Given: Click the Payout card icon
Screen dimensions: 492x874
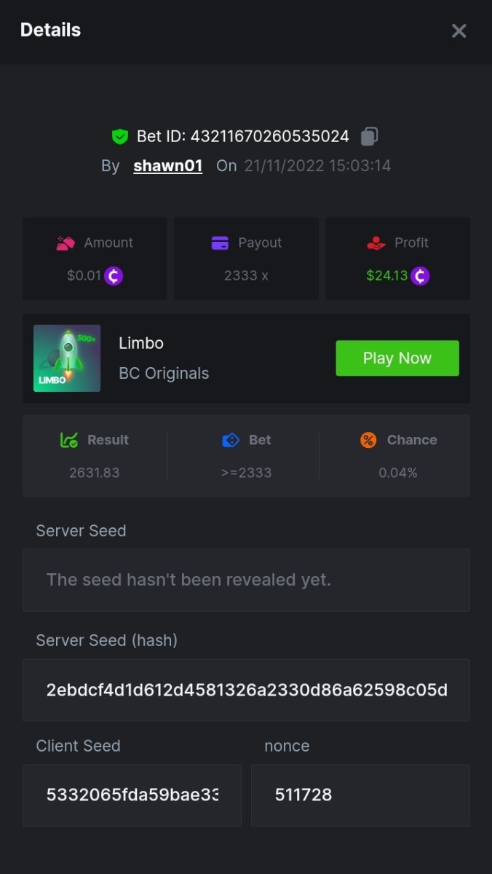Looking at the screenshot, I should [220, 243].
